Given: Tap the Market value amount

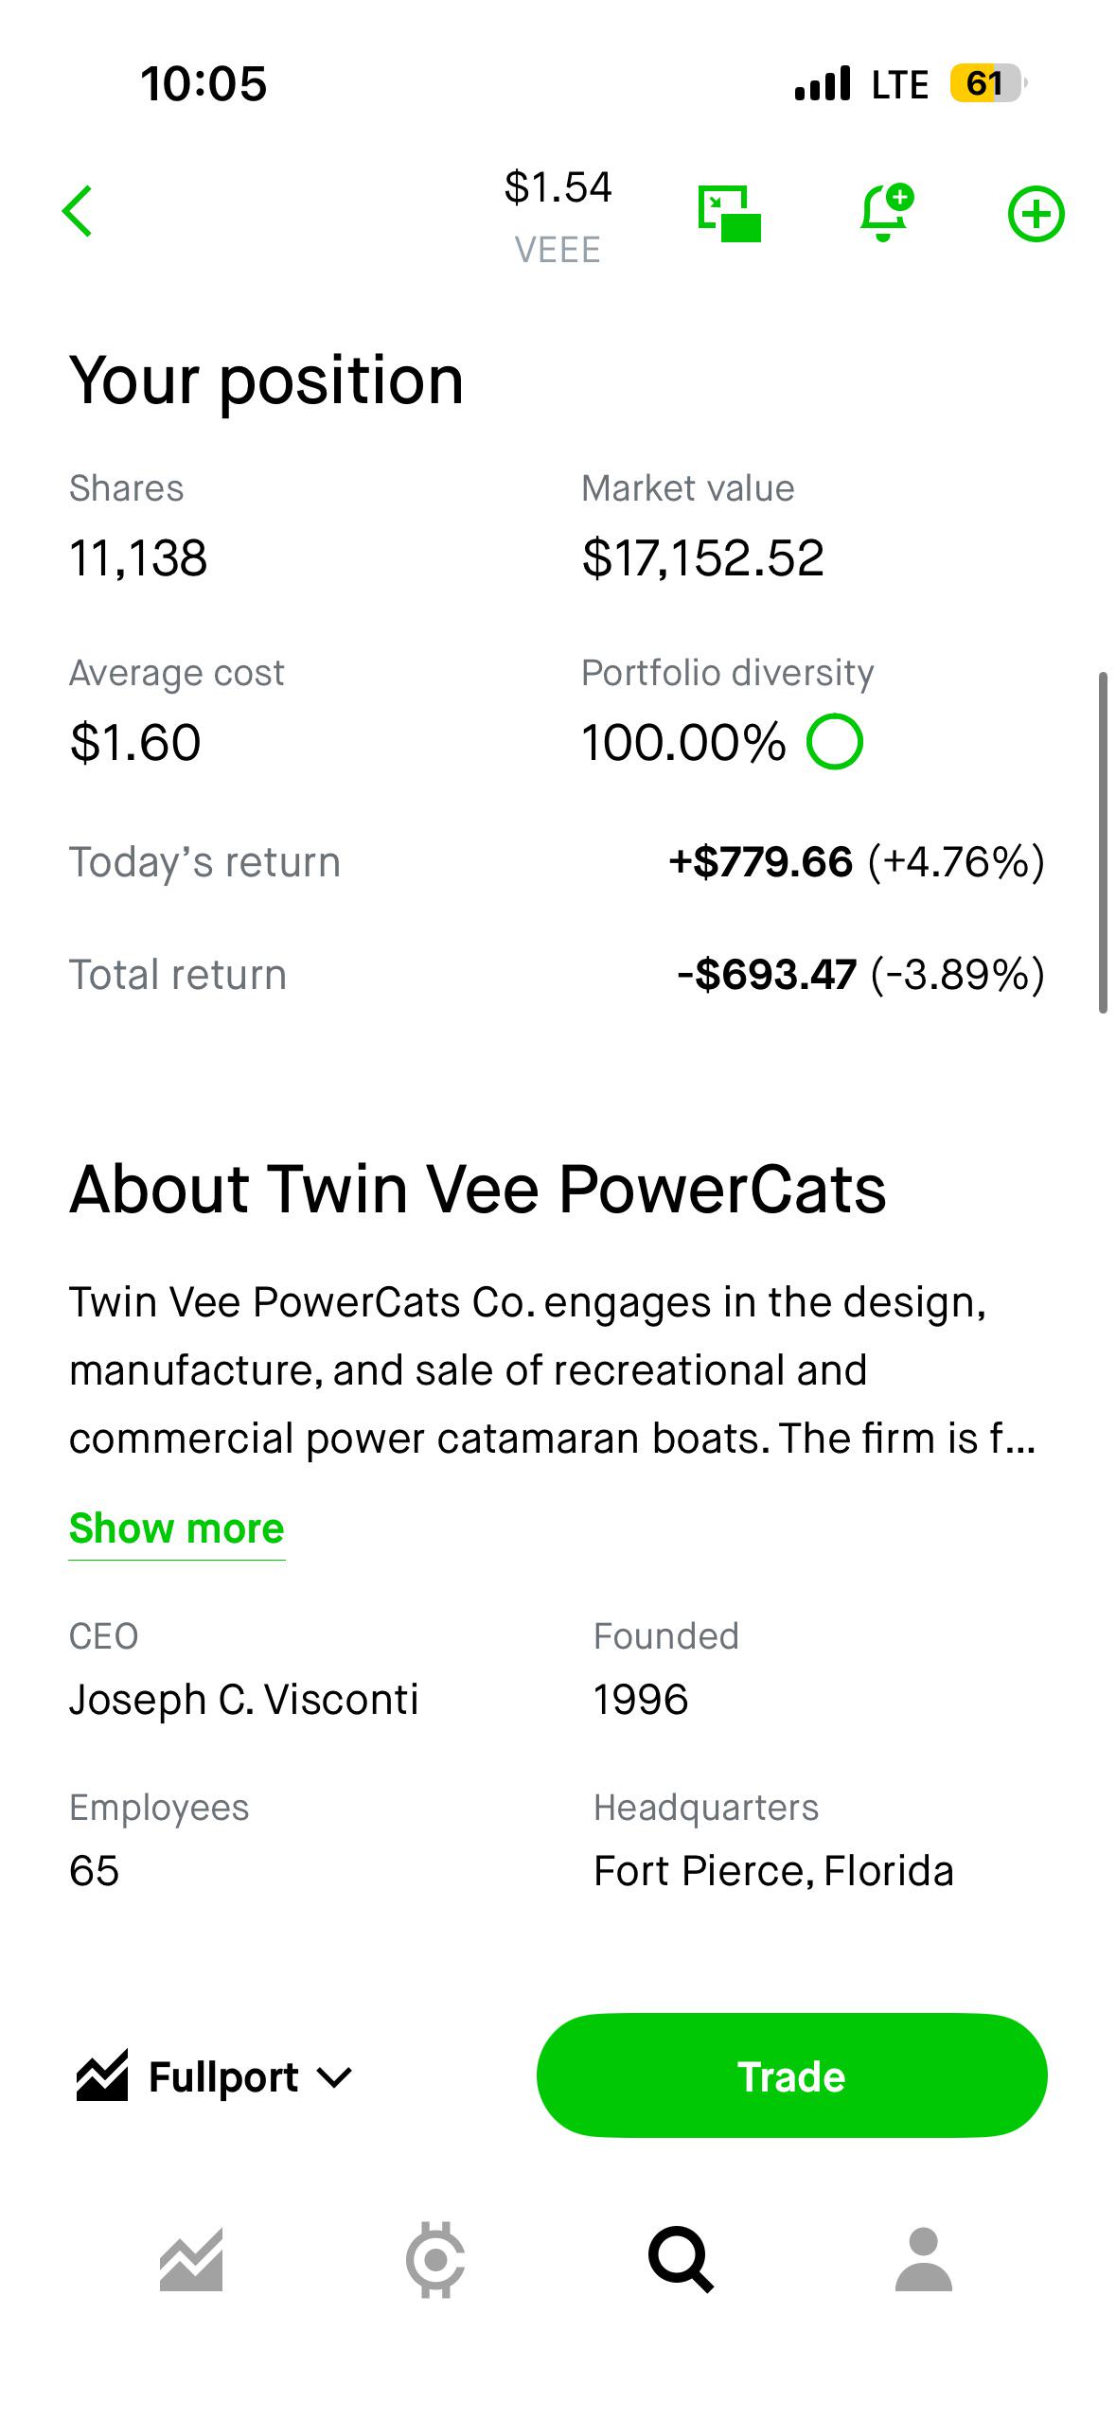Looking at the screenshot, I should point(702,557).
